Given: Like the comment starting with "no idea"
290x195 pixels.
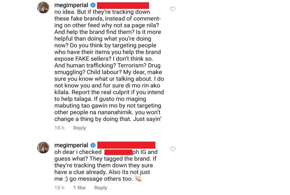Looking at the screenshot, I should (x=172, y=9).
